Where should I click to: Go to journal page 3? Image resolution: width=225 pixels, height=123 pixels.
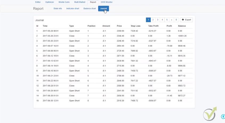click(158, 20)
